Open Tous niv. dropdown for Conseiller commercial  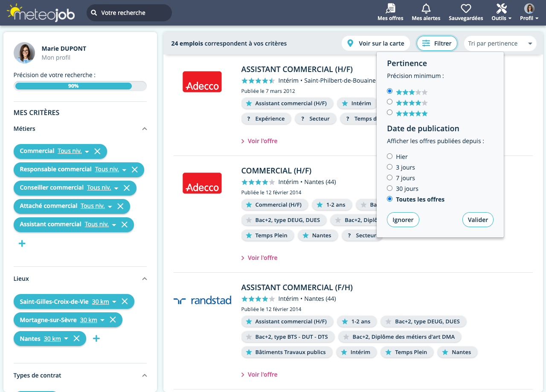point(103,188)
